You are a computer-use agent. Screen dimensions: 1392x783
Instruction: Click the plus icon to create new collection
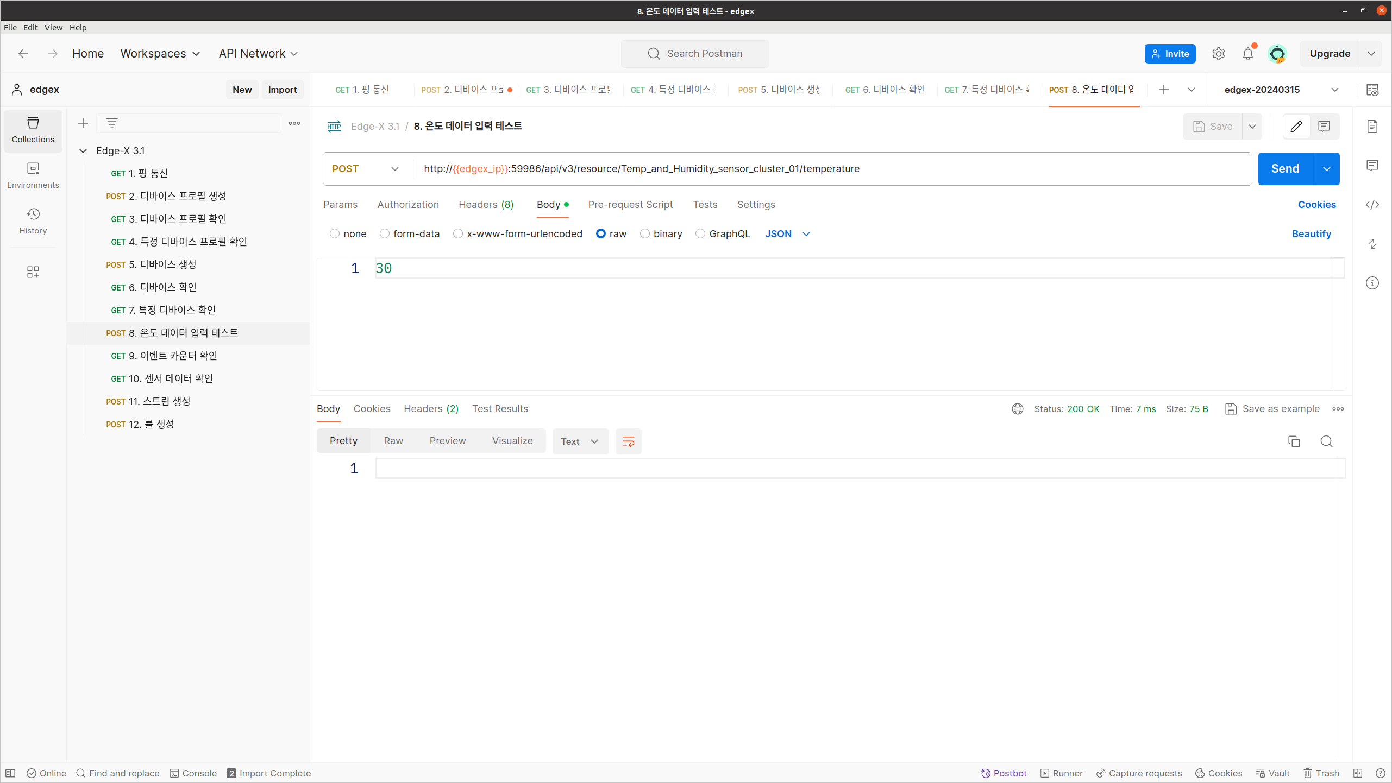point(83,124)
